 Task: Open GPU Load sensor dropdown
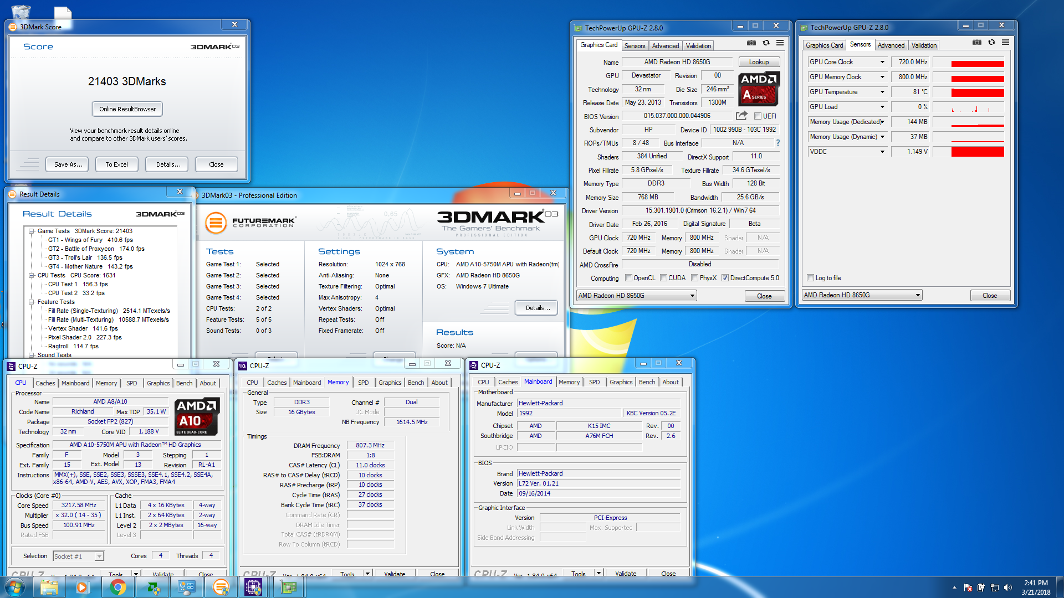pyautogui.click(x=882, y=107)
